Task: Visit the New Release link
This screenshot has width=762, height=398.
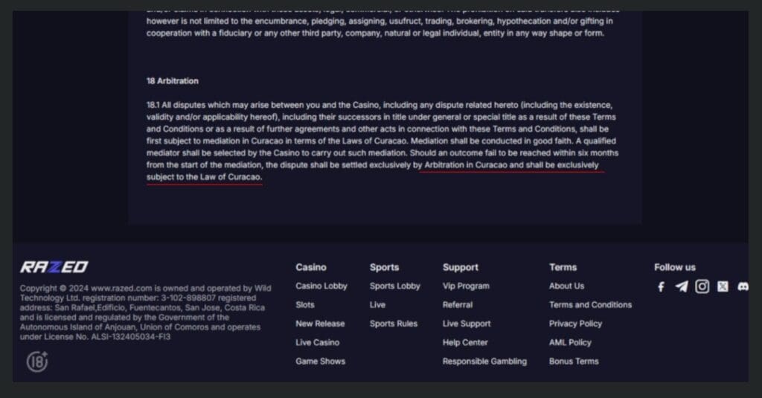Action: pos(320,324)
